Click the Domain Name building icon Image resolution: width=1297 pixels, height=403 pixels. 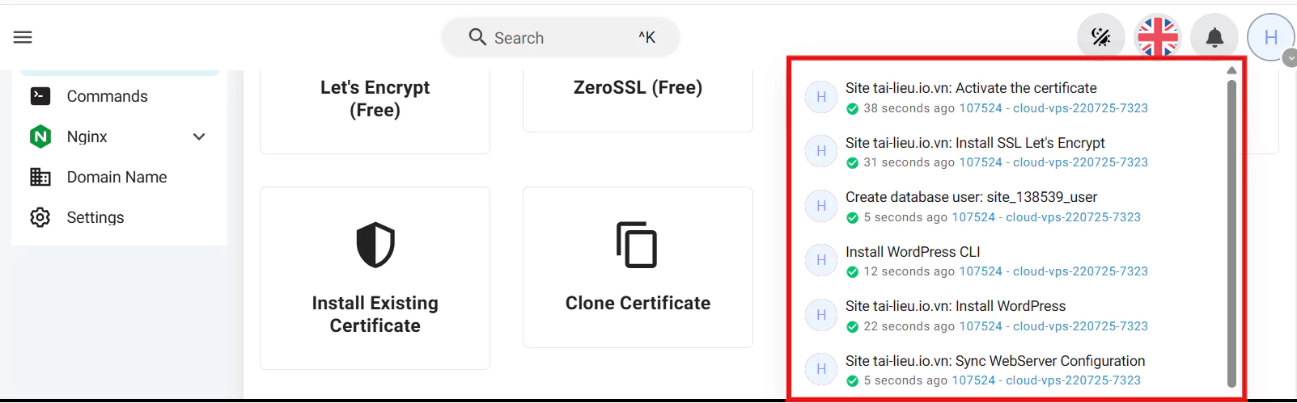[x=40, y=177]
